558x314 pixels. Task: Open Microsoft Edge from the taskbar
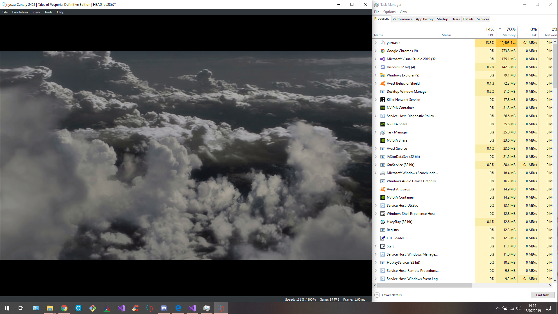click(178, 308)
